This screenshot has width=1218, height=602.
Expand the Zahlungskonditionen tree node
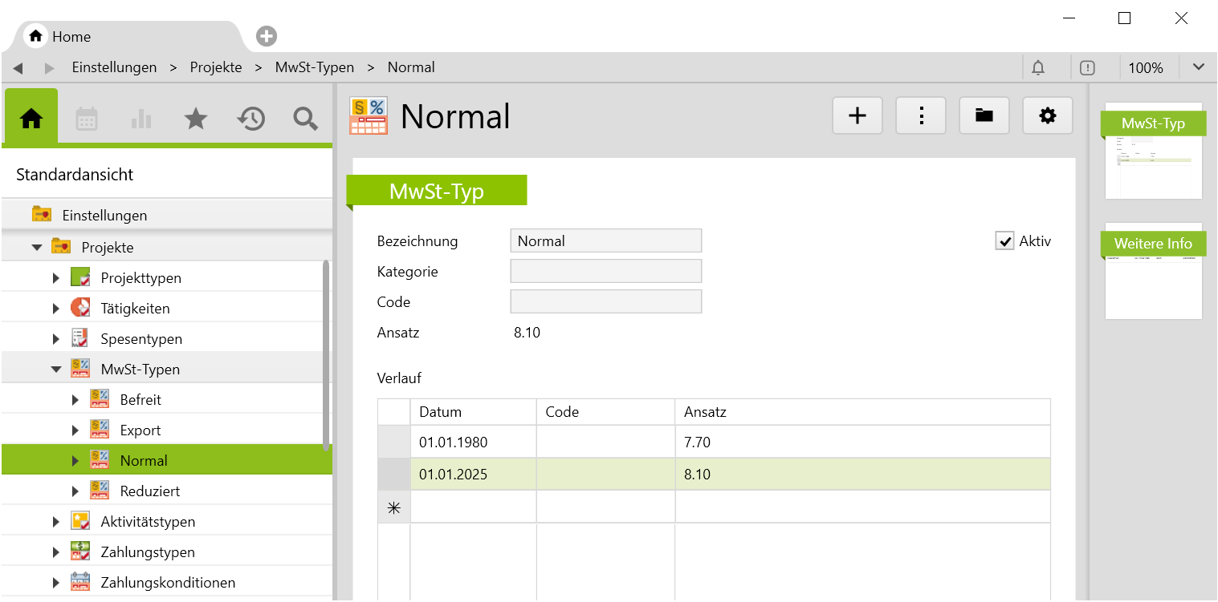[x=56, y=583]
